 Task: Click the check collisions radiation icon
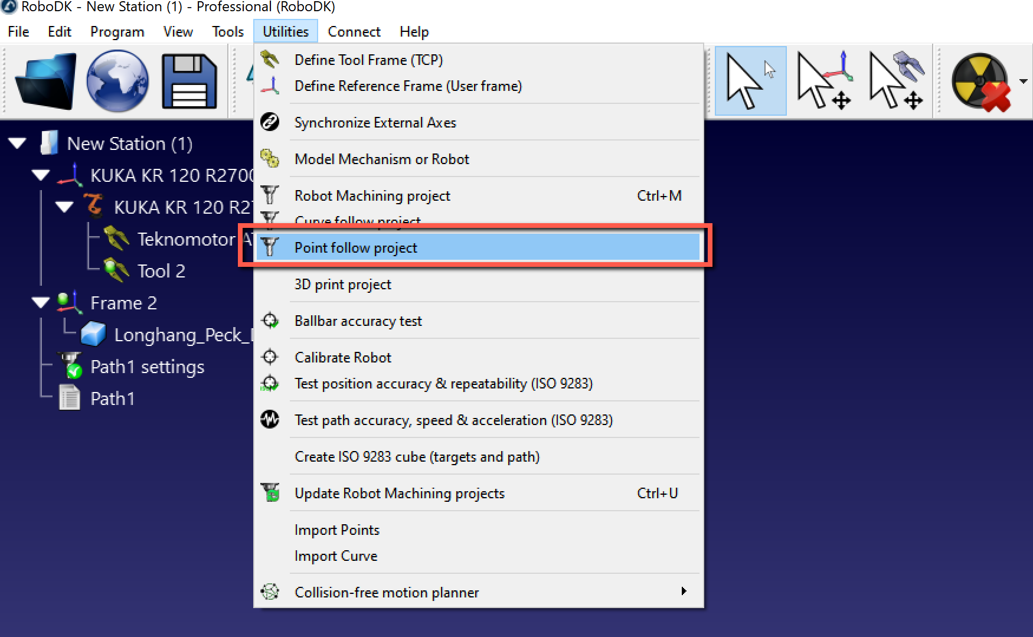click(x=980, y=81)
